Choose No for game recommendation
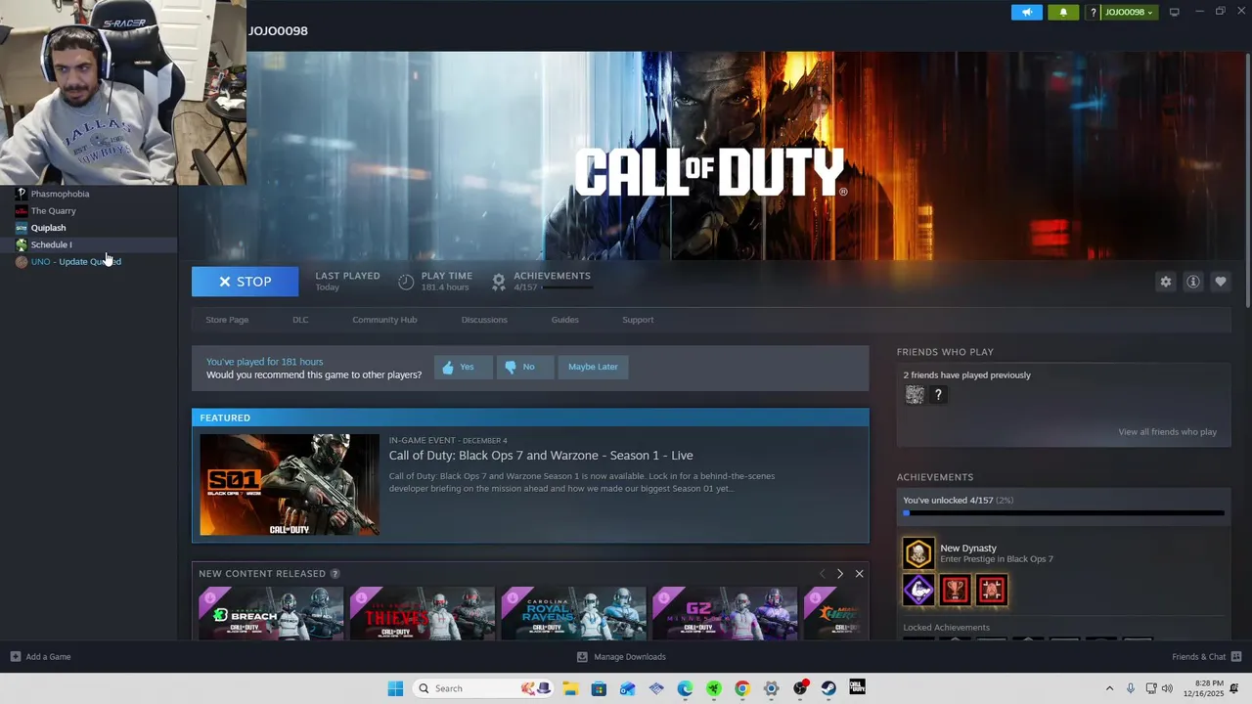1252x704 pixels. point(523,367)
